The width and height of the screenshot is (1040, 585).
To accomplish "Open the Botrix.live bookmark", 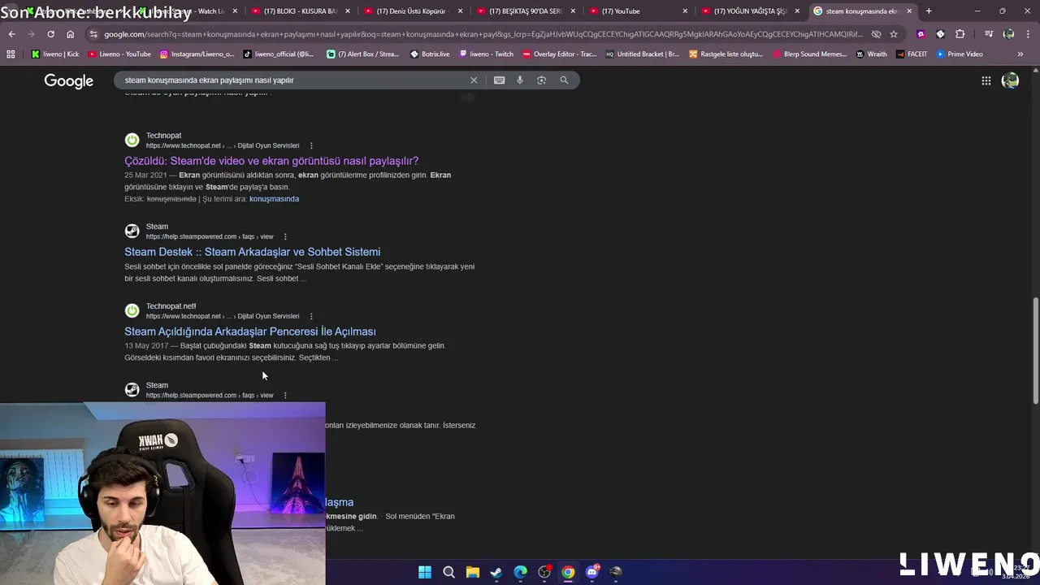I will [x=430, y=54].
